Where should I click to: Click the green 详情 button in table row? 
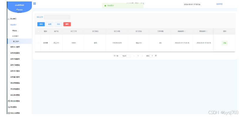(x=225, y=43)
